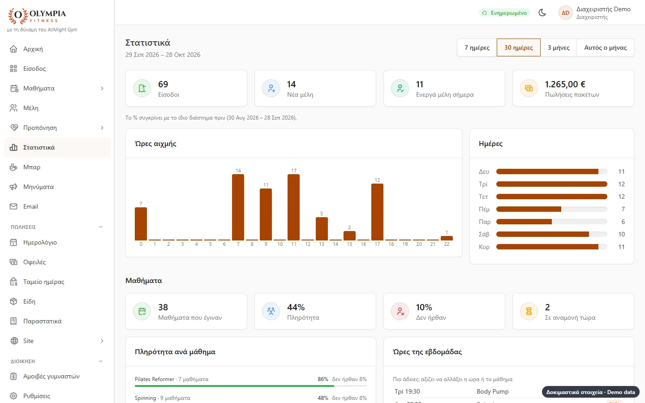This screenshot has height=403, width=645.
Task: Select the Μηνύματα megaphone icon
Action: click(14, 187)
